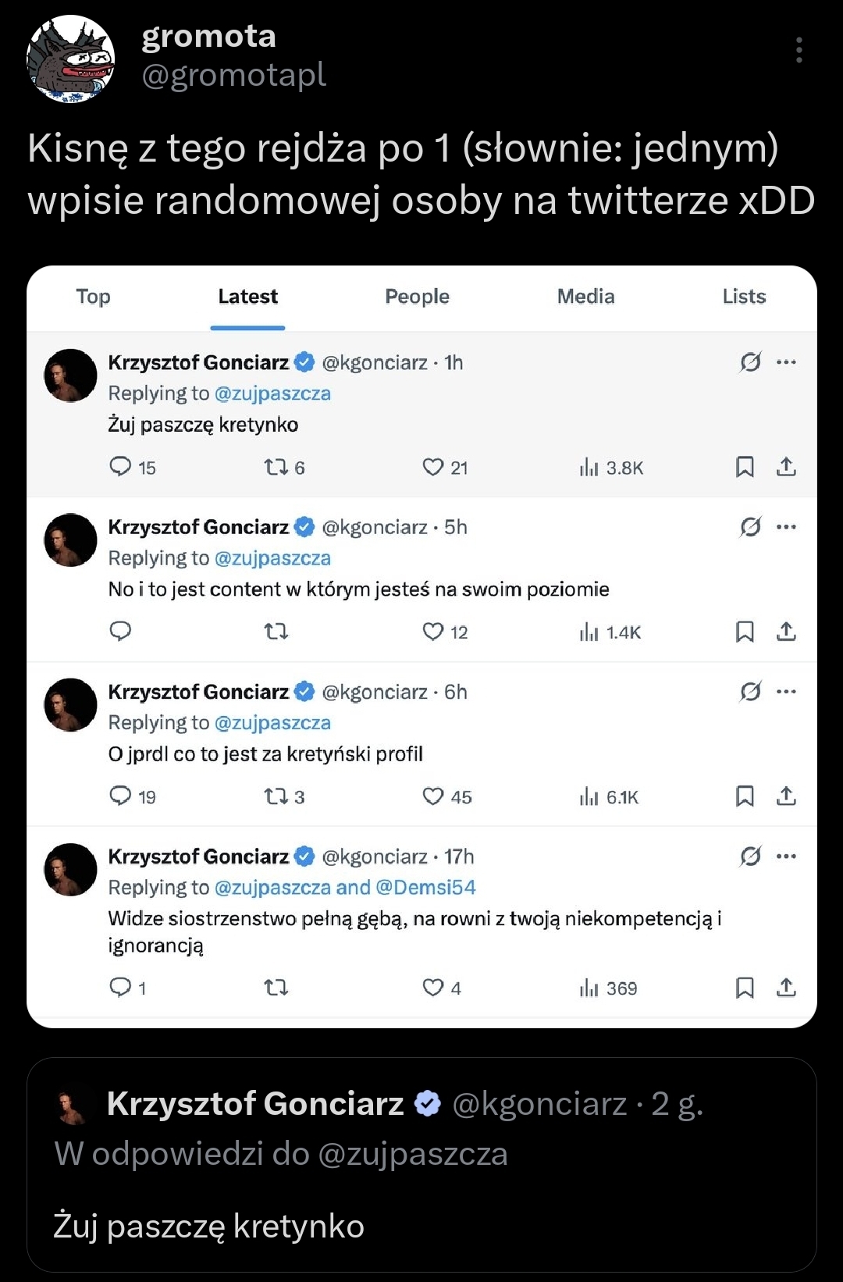Bookmark the 5h-old Gonciarz tweet
Image resolution: width=843 pixels, height=1282 pixels.
tap(745, 632)
